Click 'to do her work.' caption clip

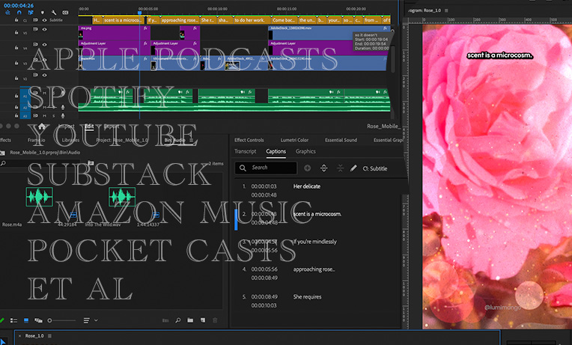pyautogui.click(x=252, y=20)
